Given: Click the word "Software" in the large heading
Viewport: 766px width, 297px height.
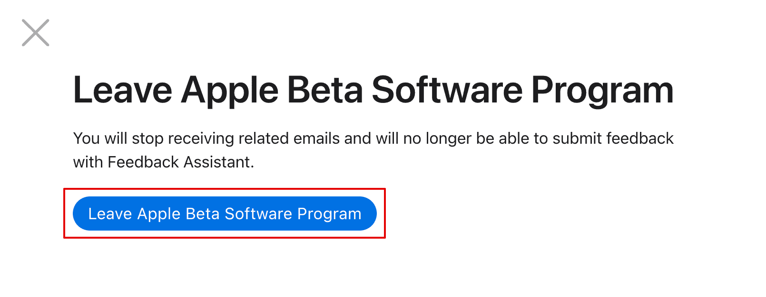Looking at the screenshot, I should [447, 90].
